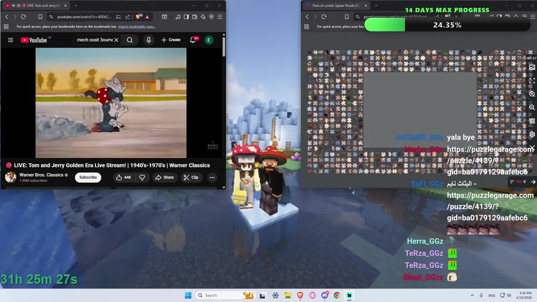Follow the Import bookmarks now link

137,26
